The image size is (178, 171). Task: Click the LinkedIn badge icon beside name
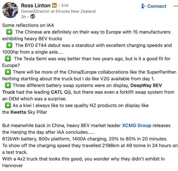pos(54,5)
